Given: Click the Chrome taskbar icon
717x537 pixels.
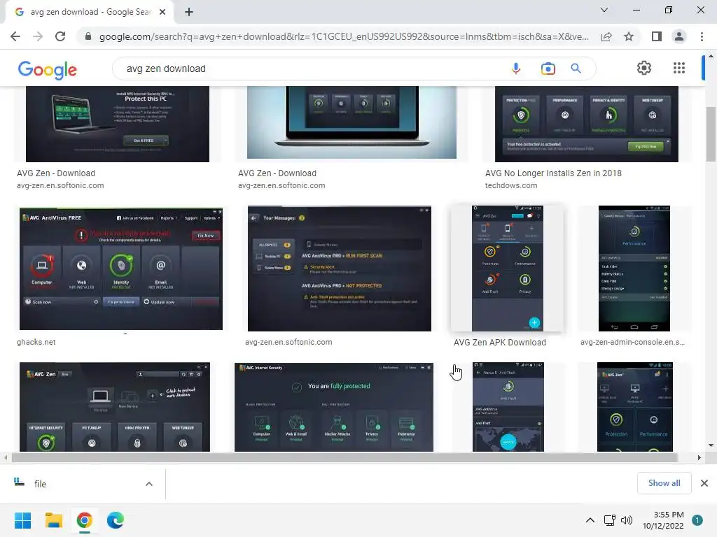Looking at the screenshot, I should coord(85,520).
